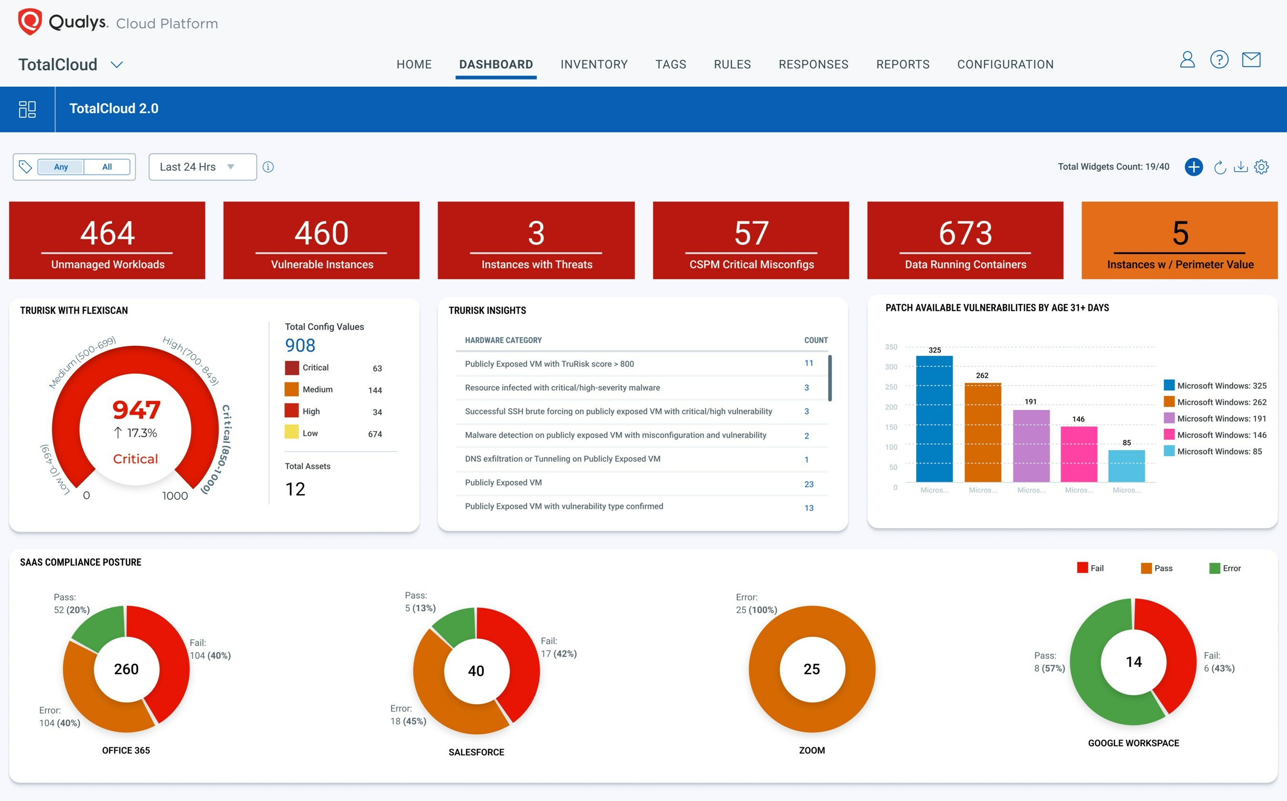This screenshot has height=801, width=1287.
Task: Select the All tag filter toggle
Action: [x=107, y=167]
